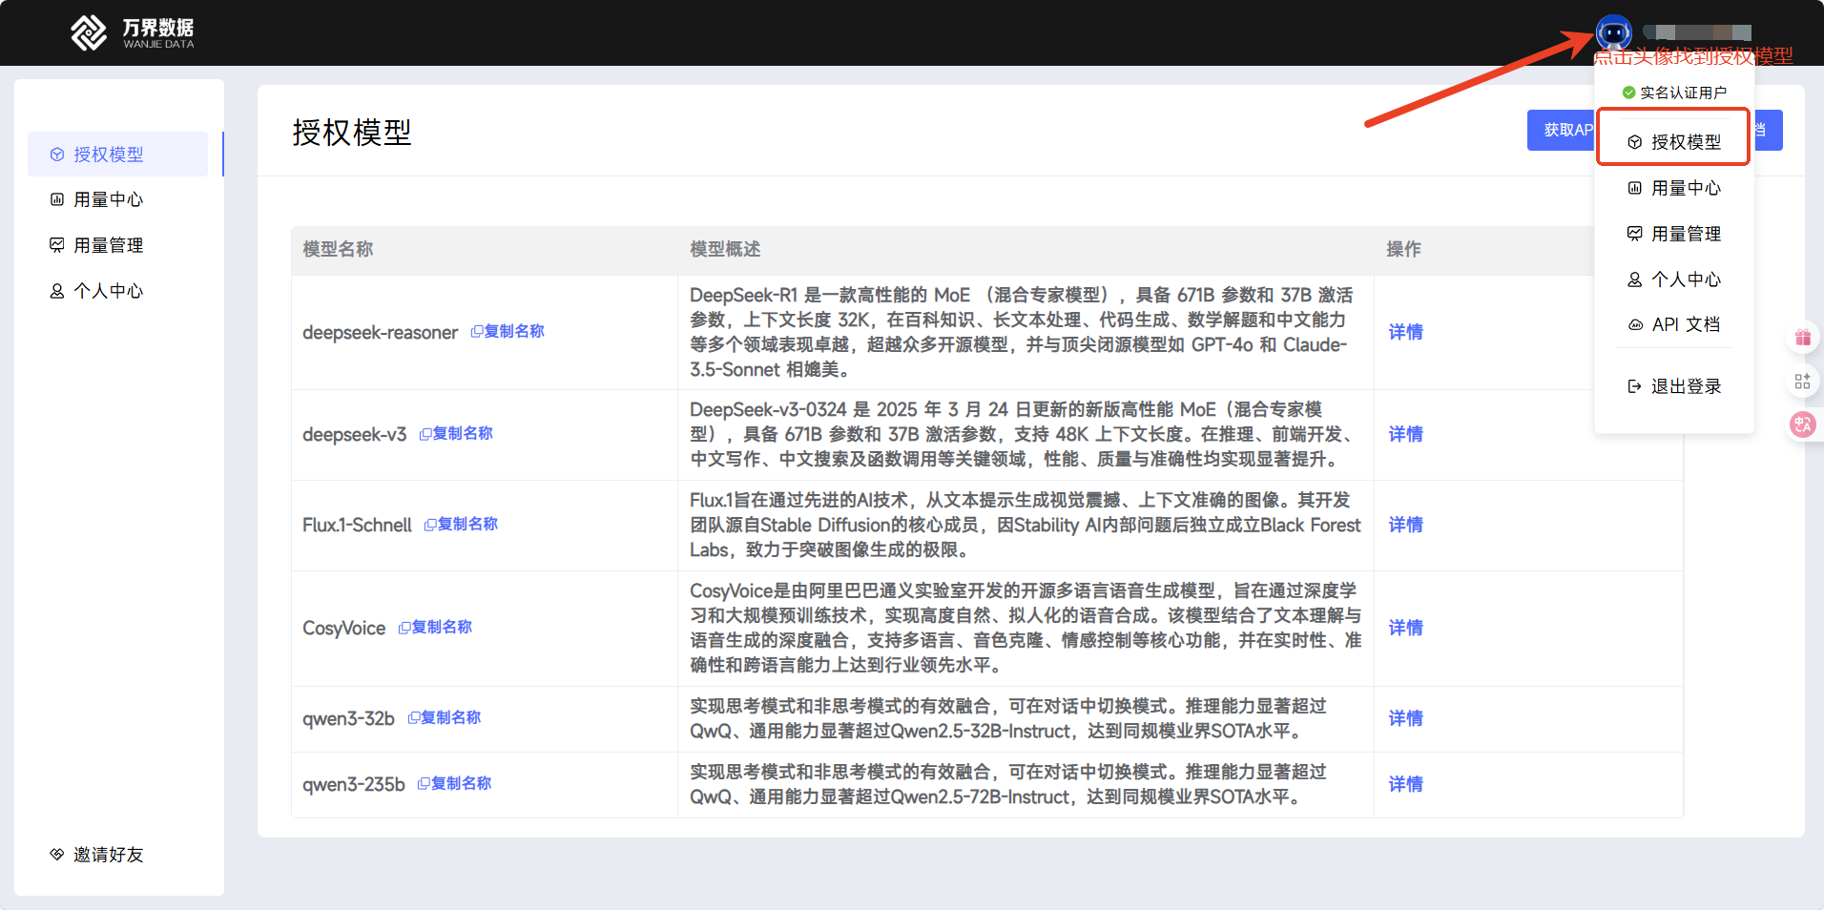The height and width of the screenshot is (910, 1824).
Task: Click the chart icon beside sidebar 用量中心
Action: point(57,199)
